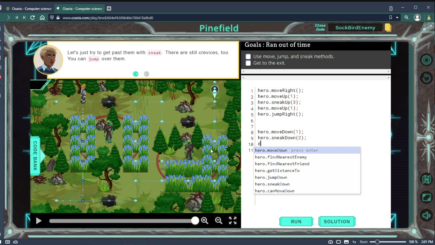Choose hero.jumpDown from autocomplete
This screenshot has width=435, height=245.
point(307,178)
